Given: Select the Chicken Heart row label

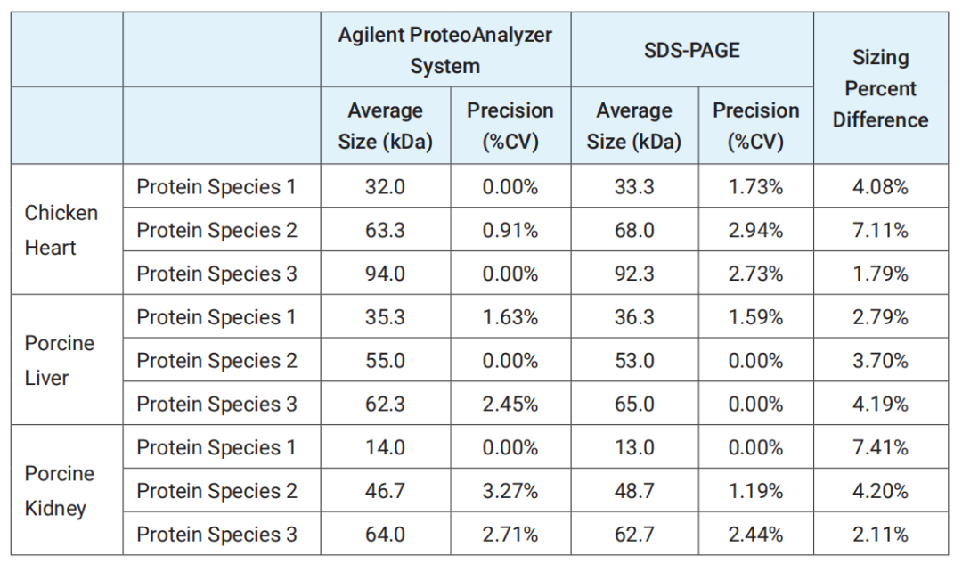Looking at the screenshot, I should pos(61,230).
